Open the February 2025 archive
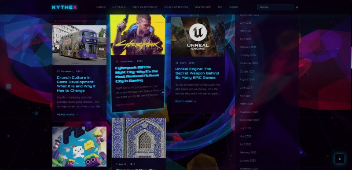This screenshot has height=170, width=352. [248, 47]
